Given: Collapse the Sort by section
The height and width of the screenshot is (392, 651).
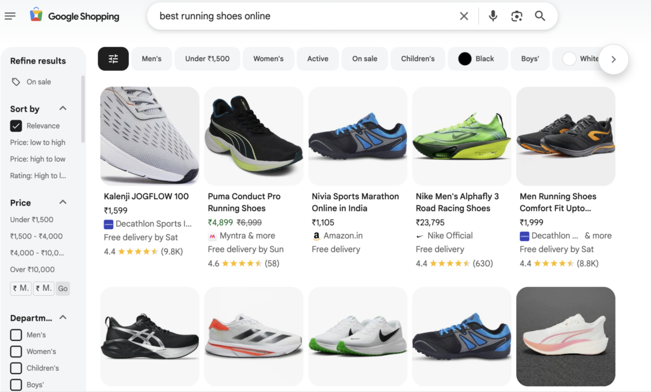Looking at the screenshot, I should (62, 108).
